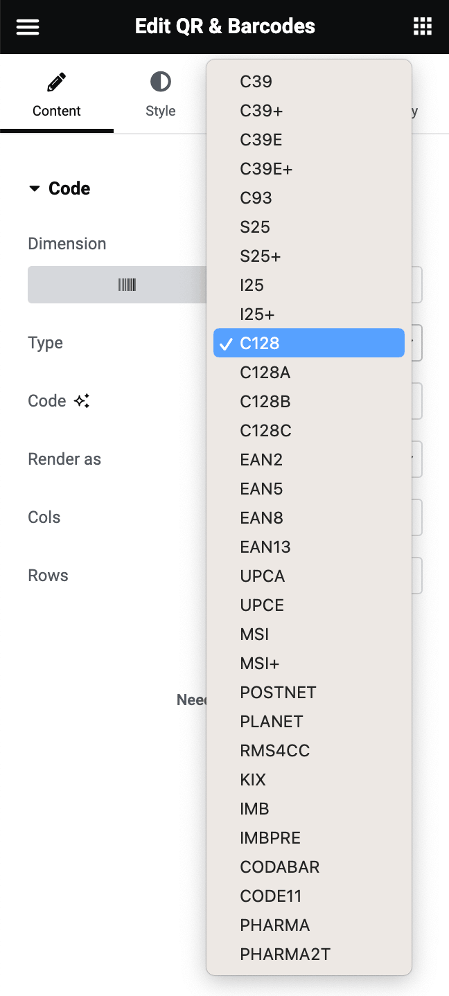Select the 1D barcode dimension icon

tap(127, 285)
